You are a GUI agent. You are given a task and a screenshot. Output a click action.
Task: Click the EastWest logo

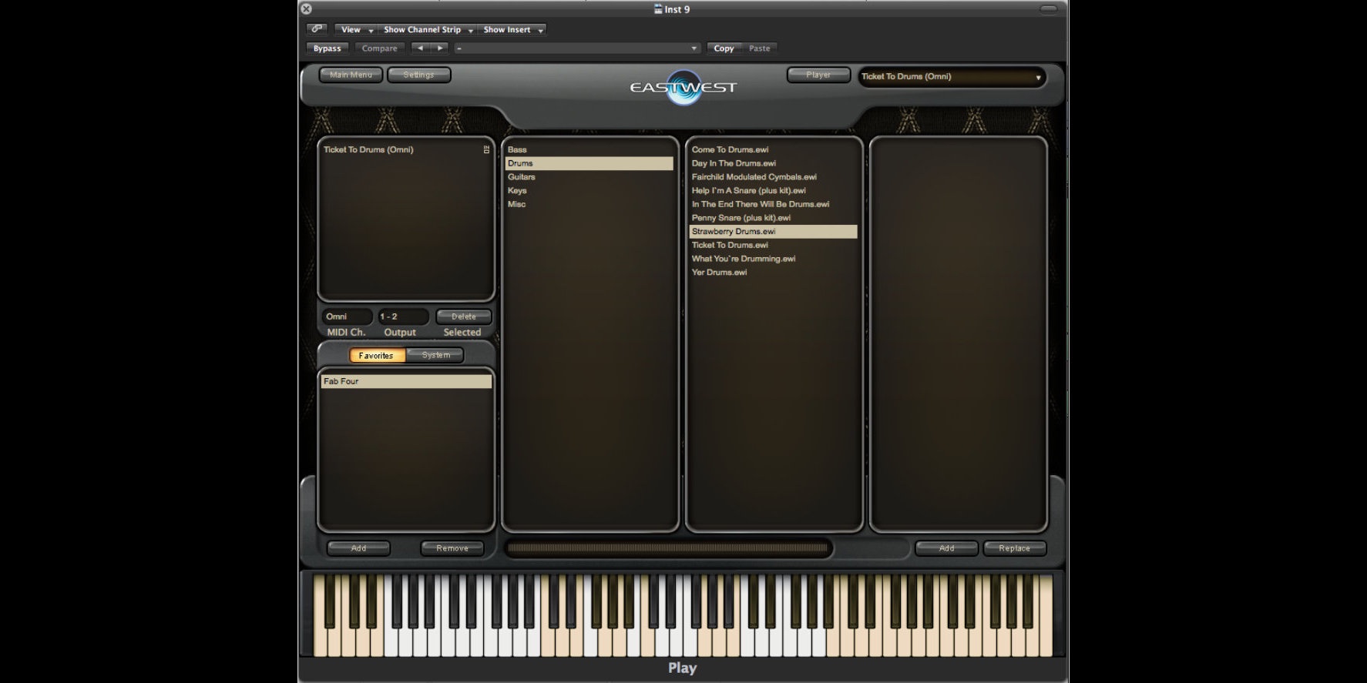tap(683, 87)
